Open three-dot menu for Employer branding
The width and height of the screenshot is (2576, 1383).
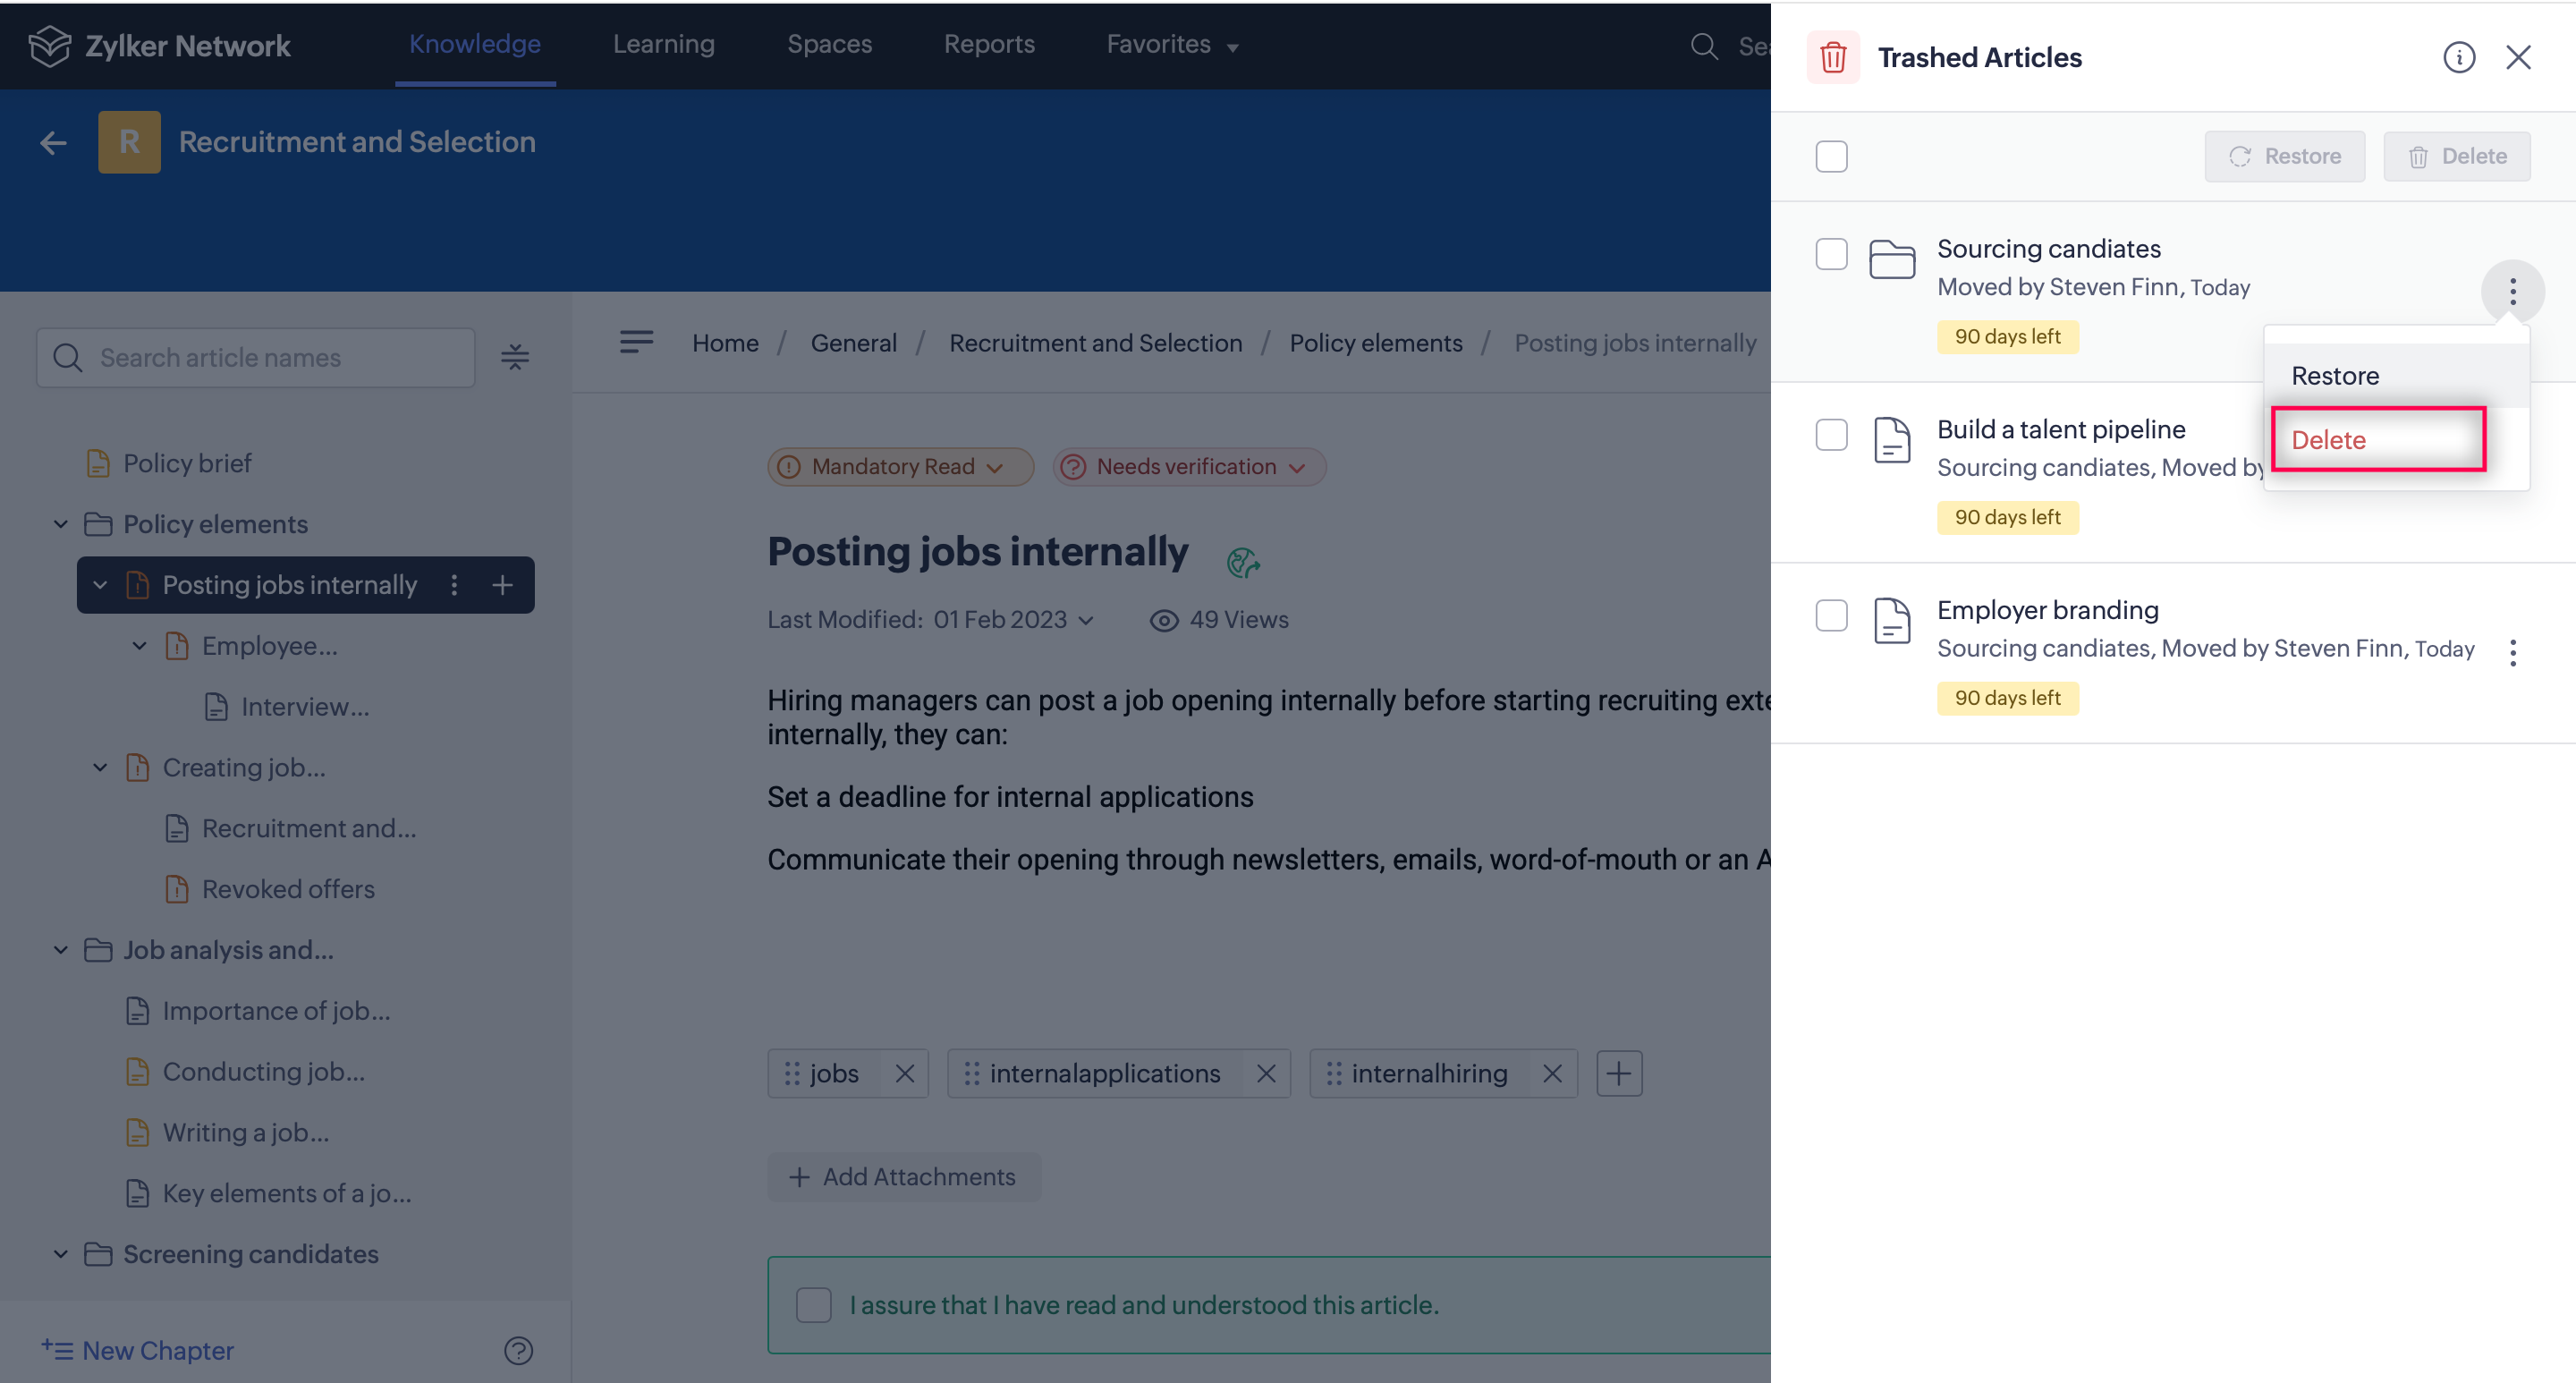tap(2512, 653)
